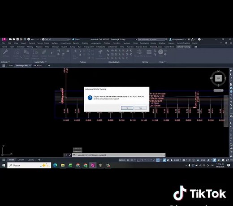This screenshot has width=233, height=206.
Task: Toggle polar tracking in status bar
Action: (142, 160)
